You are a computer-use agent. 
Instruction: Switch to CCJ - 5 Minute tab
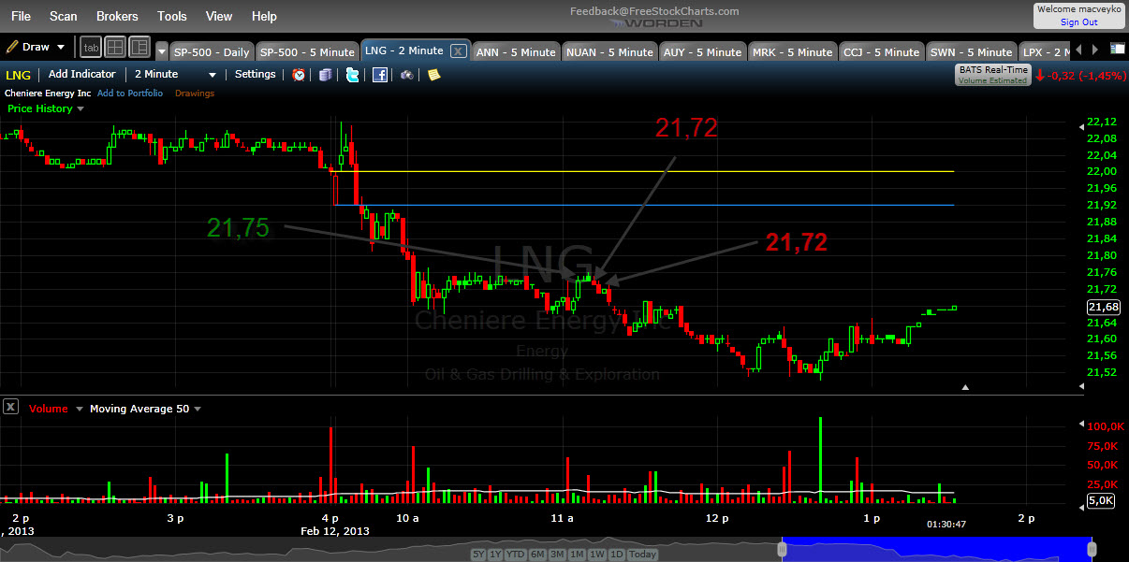point(881,52)
